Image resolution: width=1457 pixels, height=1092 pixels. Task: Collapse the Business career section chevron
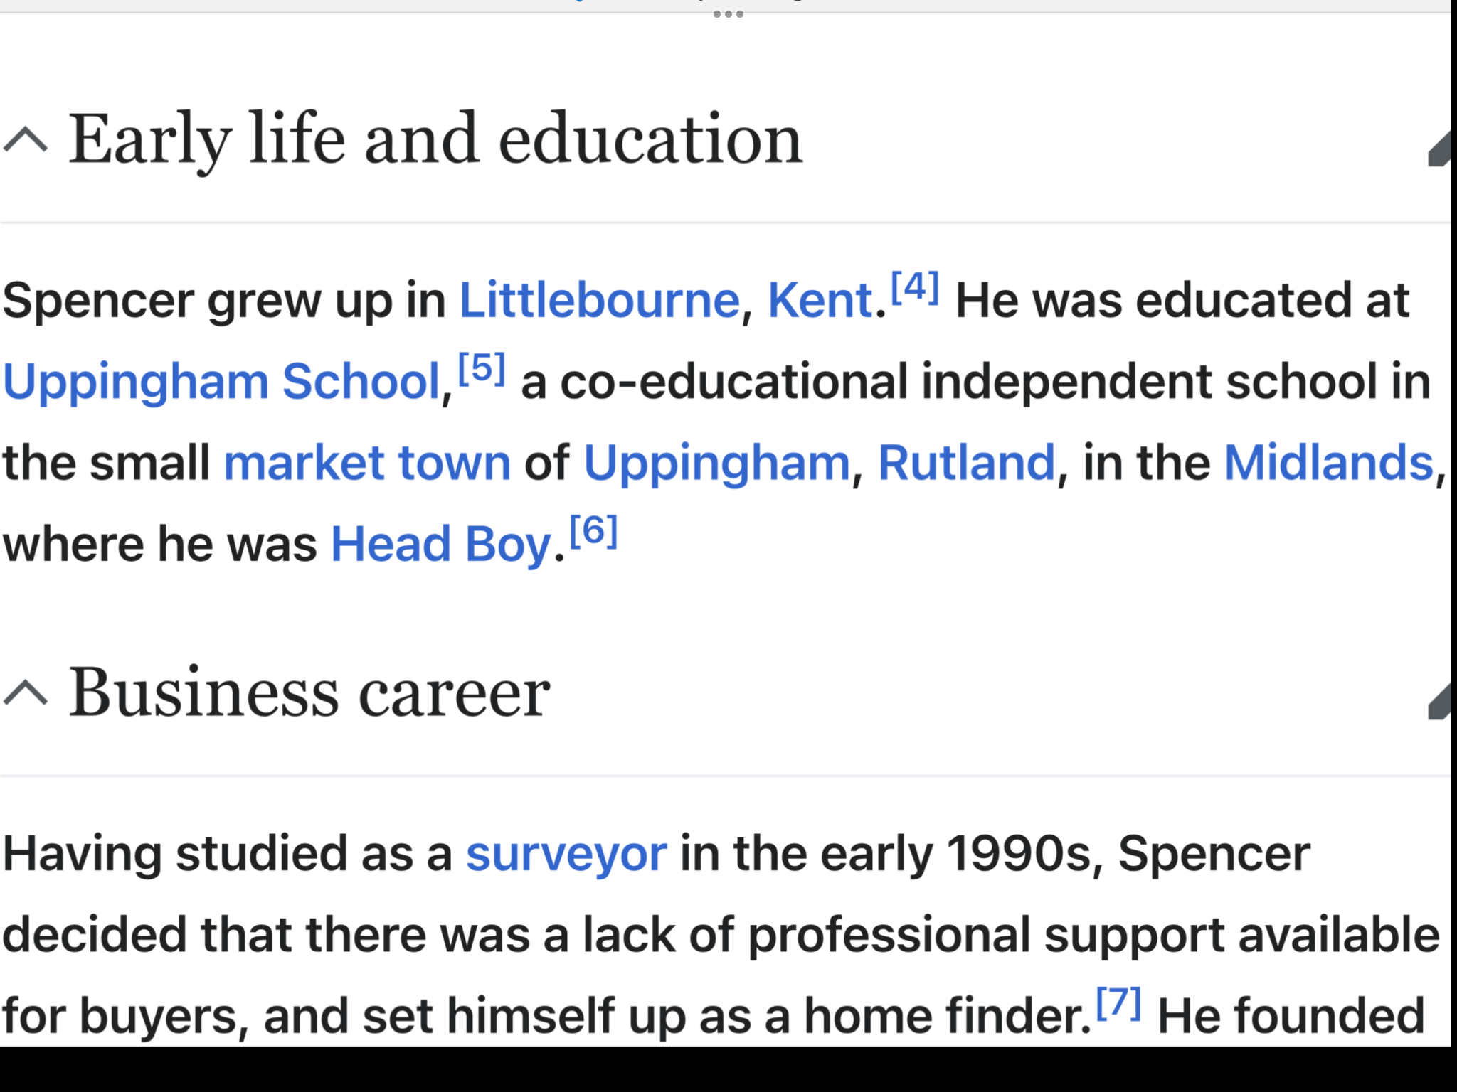pyautogui.click(x=26, y=692)
